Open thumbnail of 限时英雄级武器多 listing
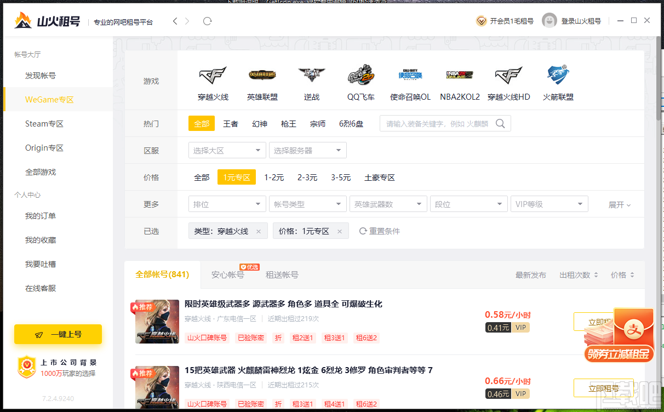Screen dimensions: 664x412 click(x=157, y=322)
